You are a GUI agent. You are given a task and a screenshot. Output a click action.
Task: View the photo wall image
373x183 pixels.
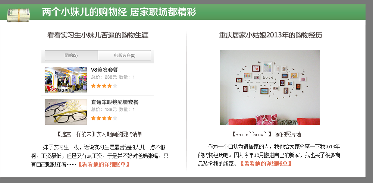point(270,88)
